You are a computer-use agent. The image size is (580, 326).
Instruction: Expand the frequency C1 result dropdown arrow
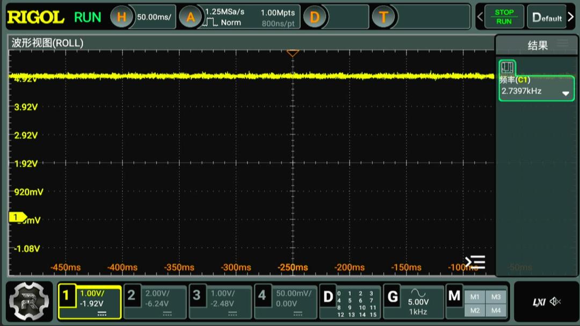pos(565,93)
